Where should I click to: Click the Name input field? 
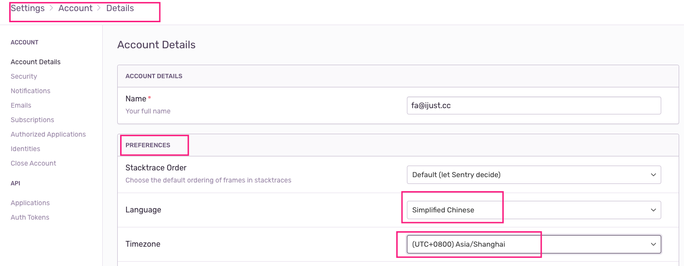click(533, 106)
